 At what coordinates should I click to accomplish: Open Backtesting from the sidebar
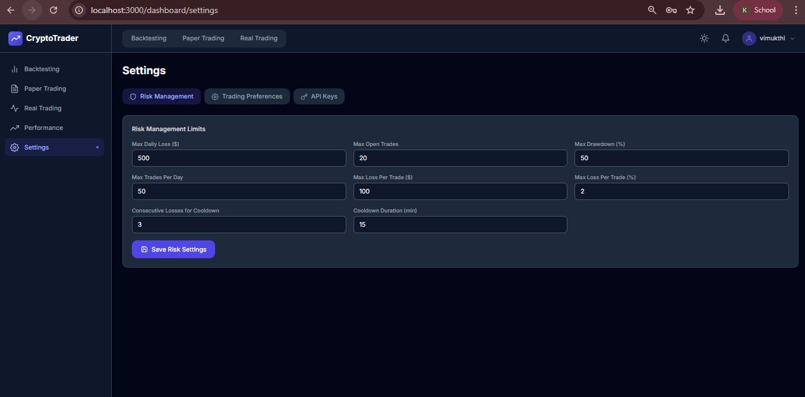click(54, 69)
